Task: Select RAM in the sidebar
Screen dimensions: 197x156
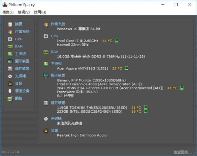Action: pyautogui.click(x=19, y=46)
